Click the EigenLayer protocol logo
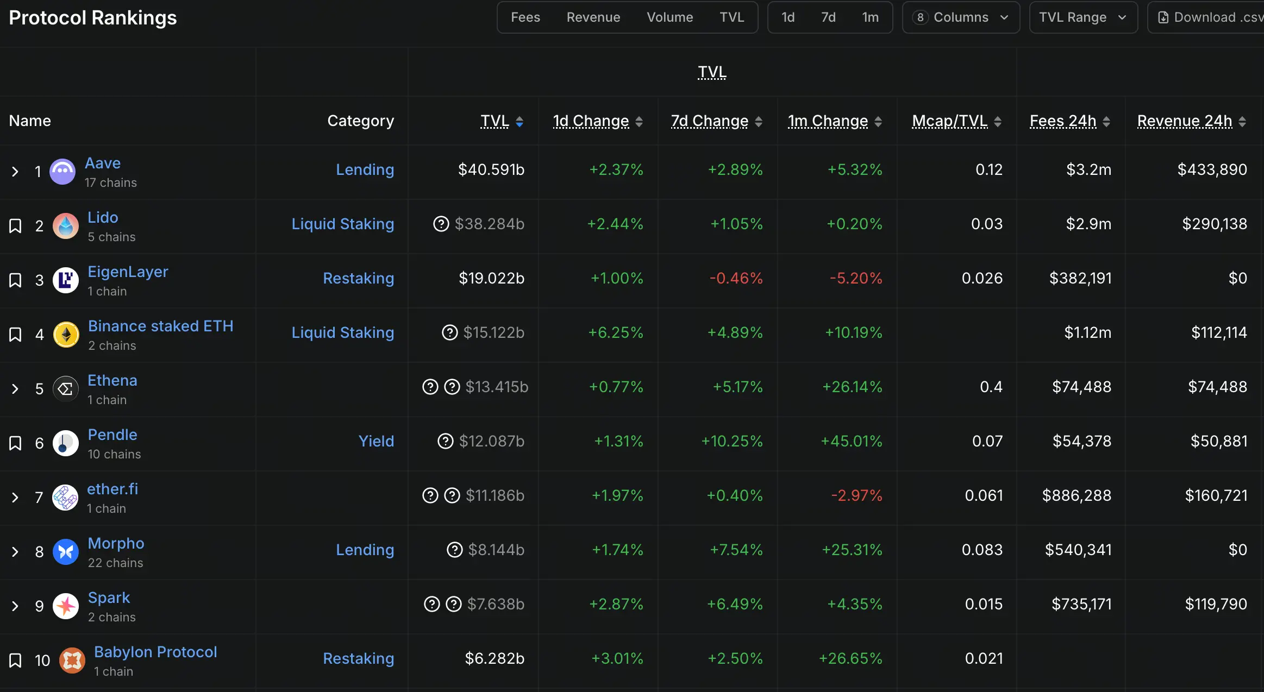1264x692 pixels. pyautogui.click(x=66, y=280)
